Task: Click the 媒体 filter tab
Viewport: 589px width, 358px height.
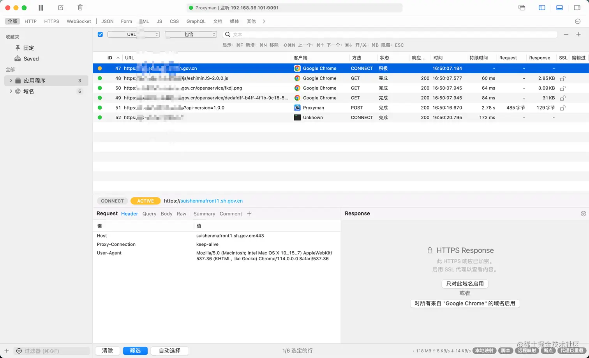Action: [235, 21]
